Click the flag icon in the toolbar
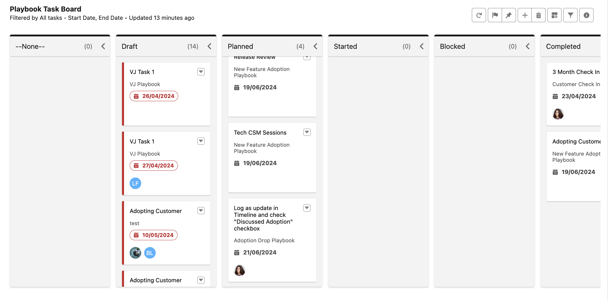 pos(495,15)
